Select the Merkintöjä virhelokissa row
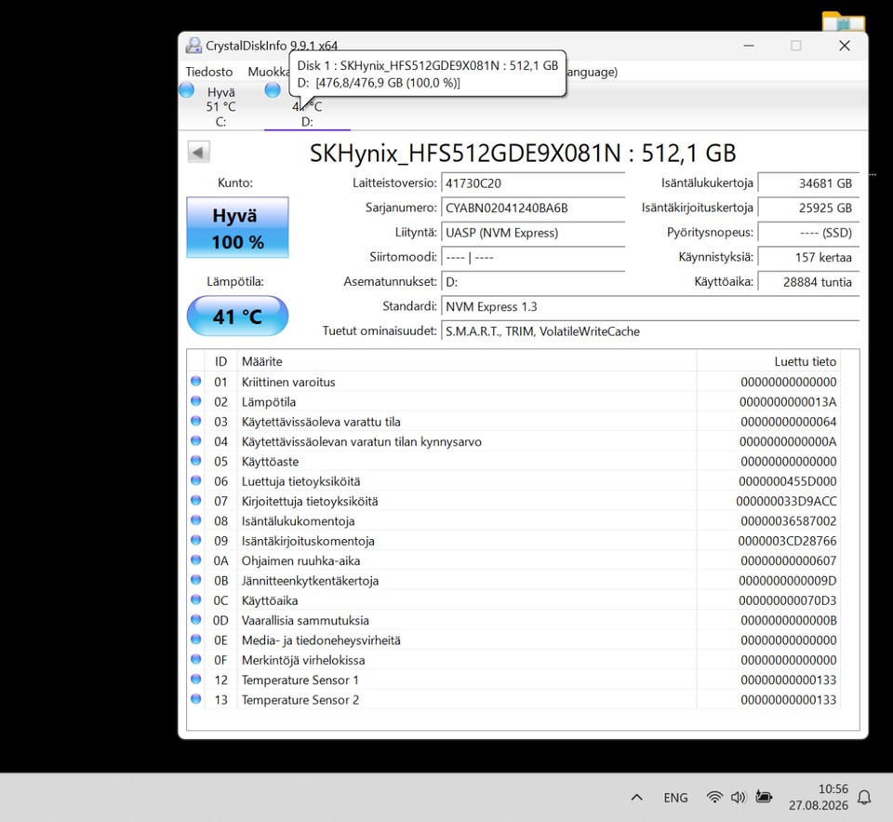The height and width of the screenshot is (822, 893). 513,660
